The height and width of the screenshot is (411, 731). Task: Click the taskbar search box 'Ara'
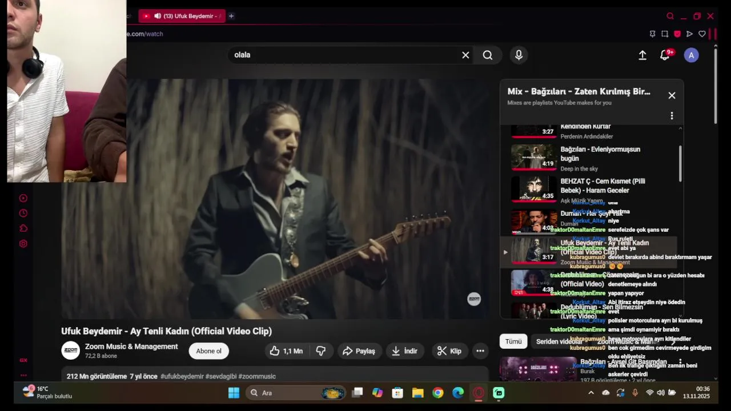tap(296, 393)
